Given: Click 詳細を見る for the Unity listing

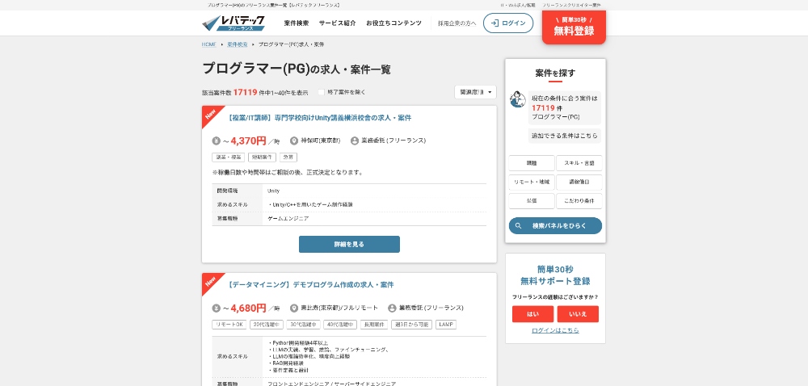Looking at the screenshot, I should pyautogui.click(x=349, y=245).
